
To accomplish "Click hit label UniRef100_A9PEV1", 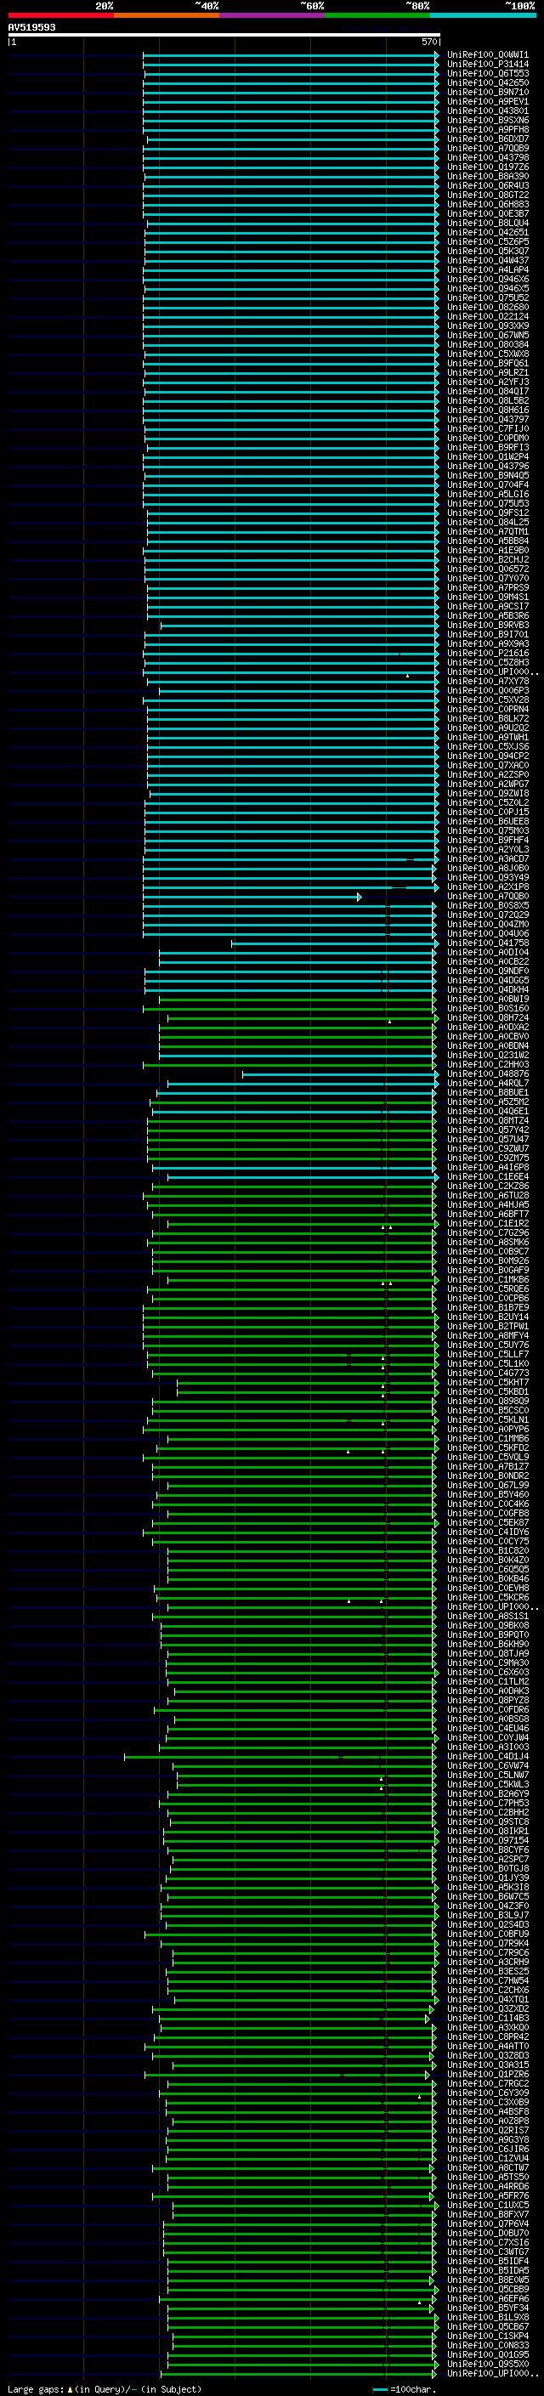I will pos(488,101).
